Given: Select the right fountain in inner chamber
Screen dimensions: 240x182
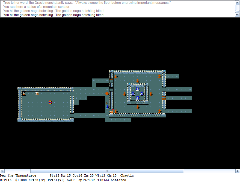Looking at the screenshot, I should click(142, 93).
